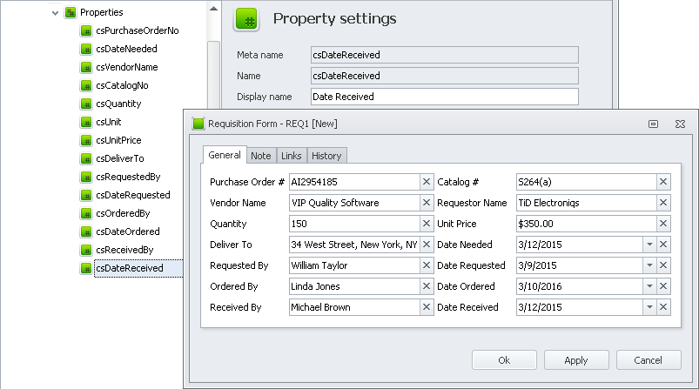Clear the Purchase Order # field with X
This screenshot has height=389, width=699.
tap(426, 182)
